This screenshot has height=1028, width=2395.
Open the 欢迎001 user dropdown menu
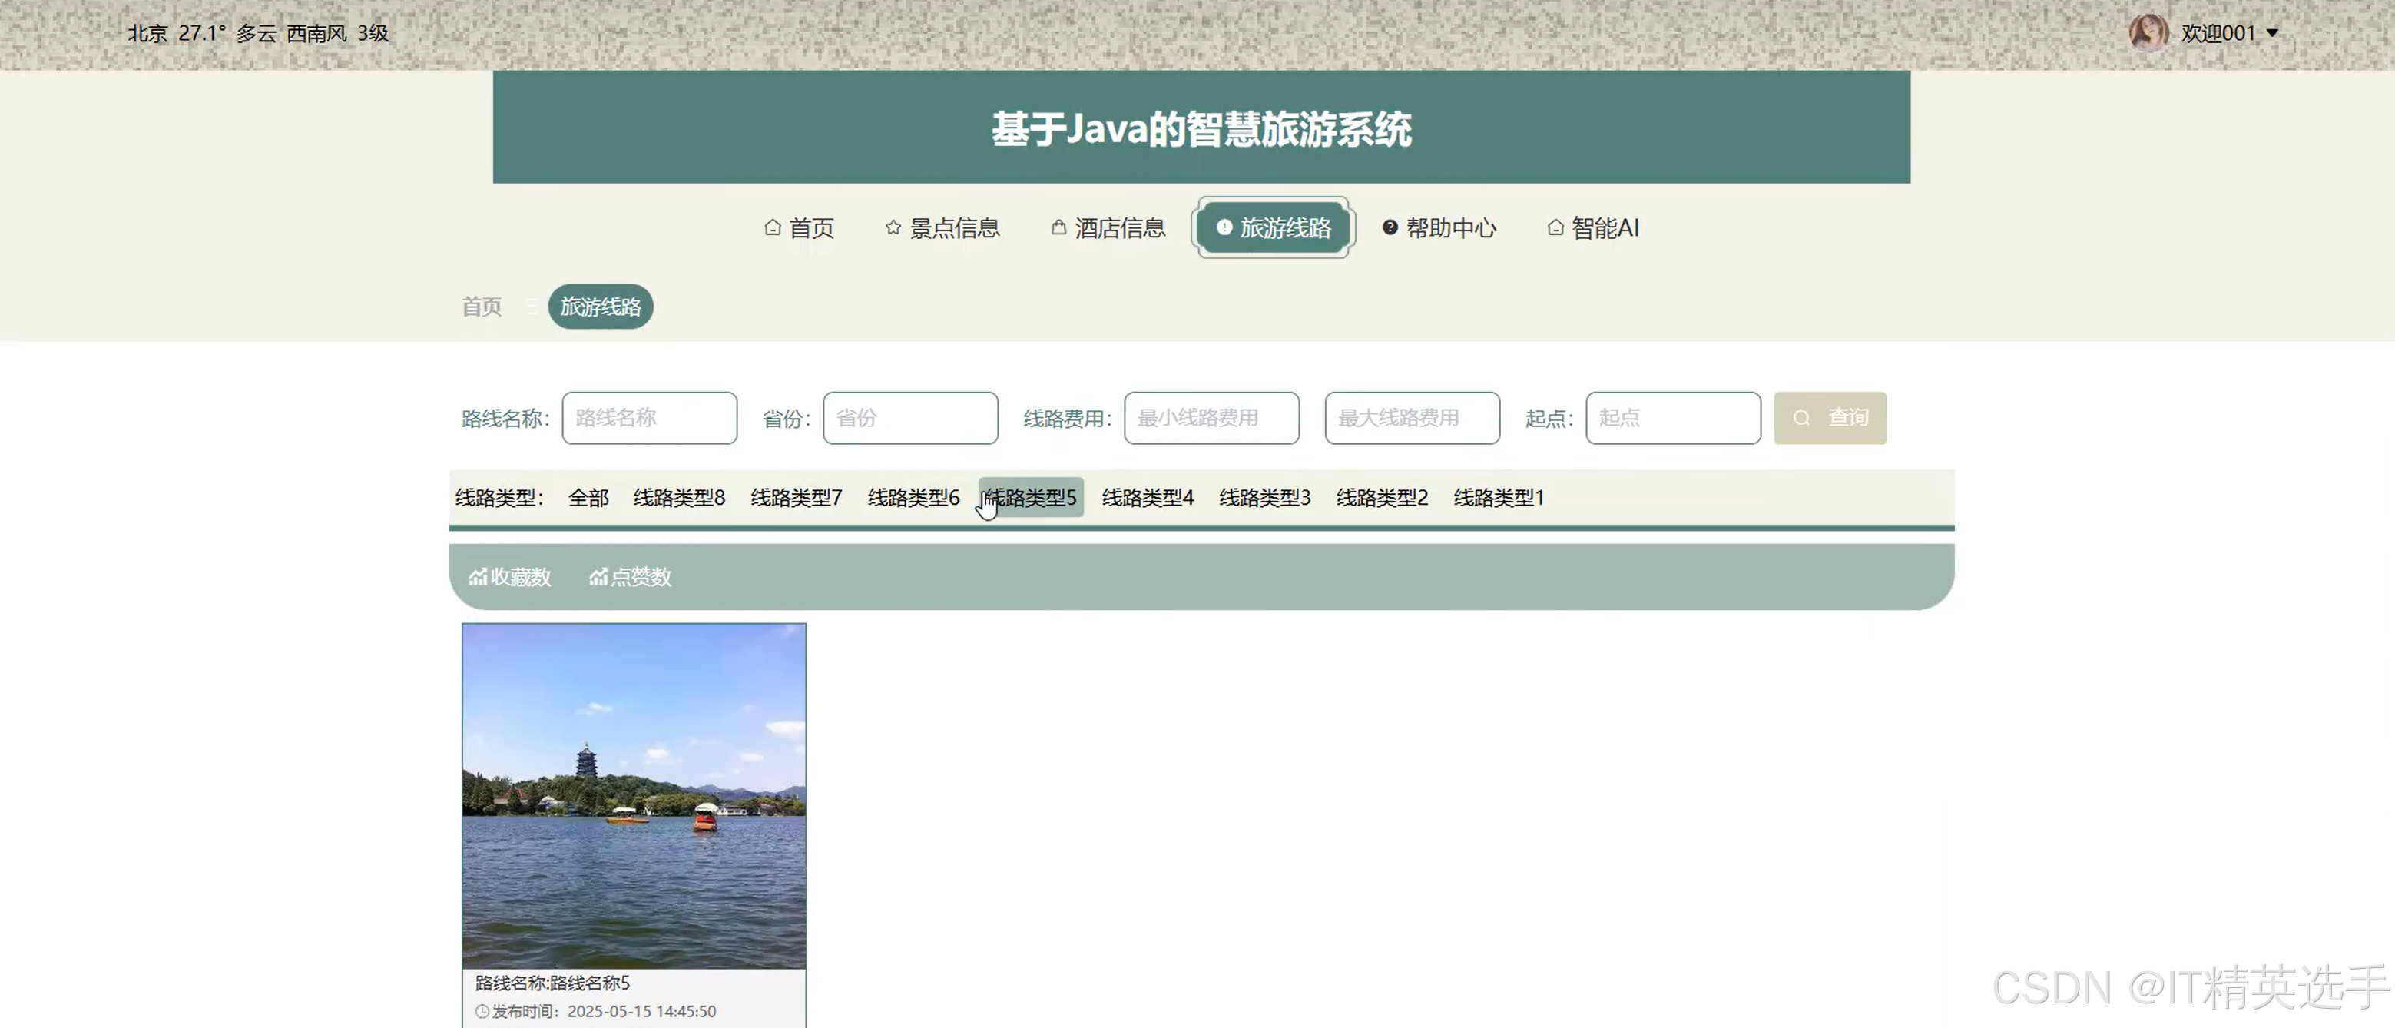pos(2228,32)
